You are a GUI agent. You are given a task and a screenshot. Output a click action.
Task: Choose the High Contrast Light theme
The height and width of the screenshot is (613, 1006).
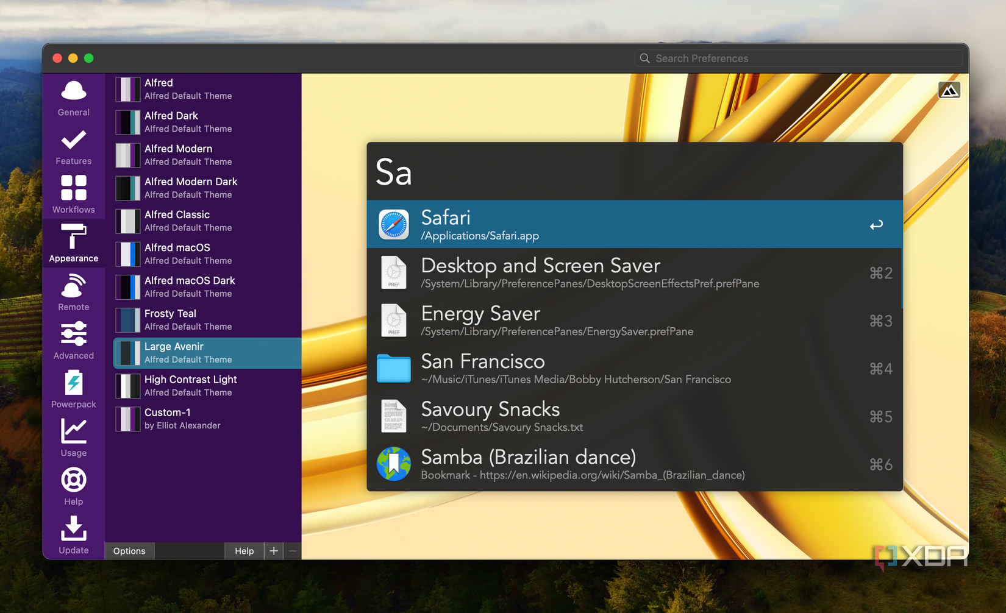tap(189, 386)
